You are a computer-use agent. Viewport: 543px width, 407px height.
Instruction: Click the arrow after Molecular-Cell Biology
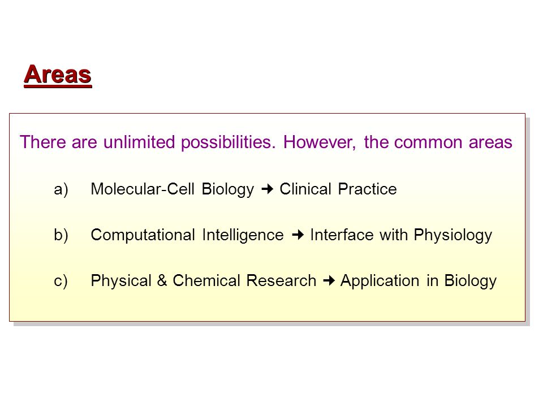tap(267, 189)
